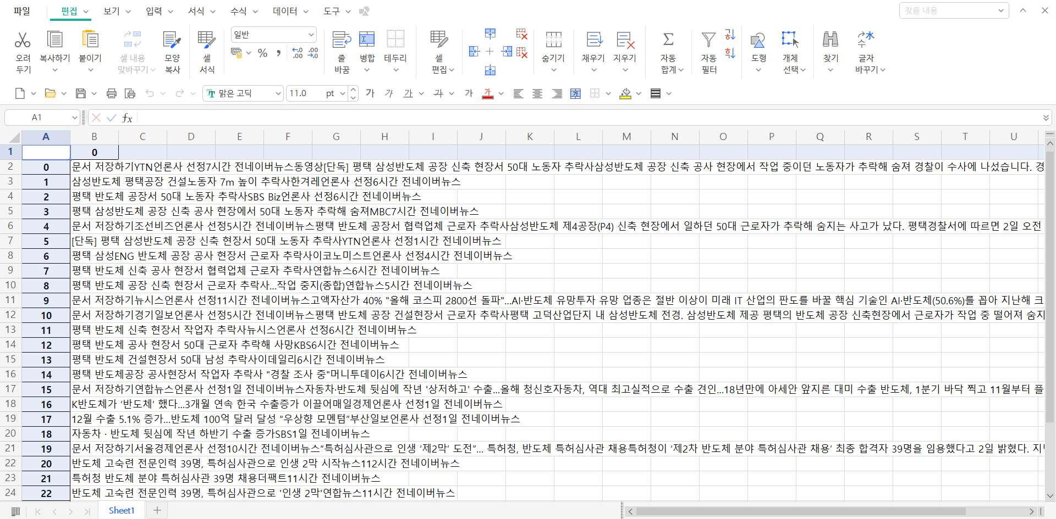This screenshot has height=519, width=1056.
Task: Open the 셀 서식 cell format icon
Action: click(x=207, y=40)
